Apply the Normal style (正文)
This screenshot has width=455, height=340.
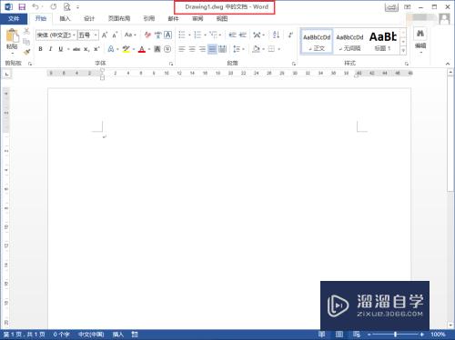(317, 42)
